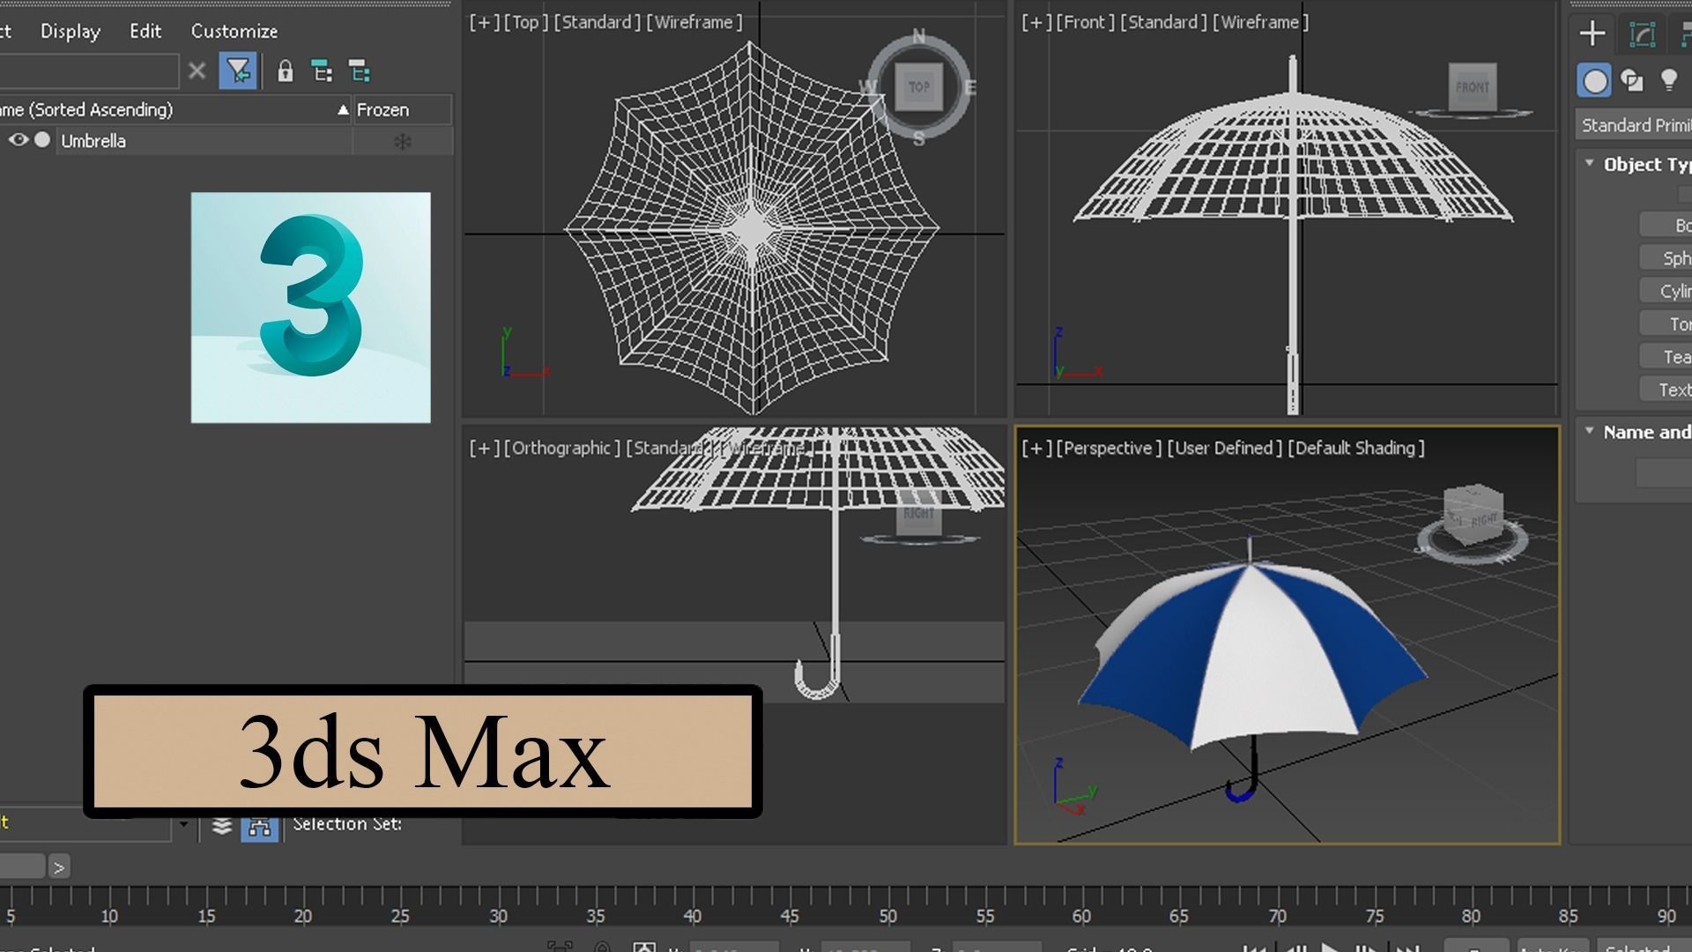Sort by the Name (Sorted Ascending) column header
This screenshot has width=1692, height=952.
pyautogui.click(x=174, y=110)
